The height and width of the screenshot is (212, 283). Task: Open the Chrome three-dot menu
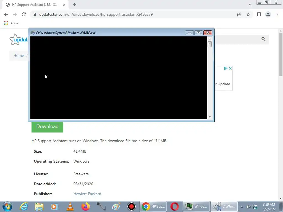[277, 14]
